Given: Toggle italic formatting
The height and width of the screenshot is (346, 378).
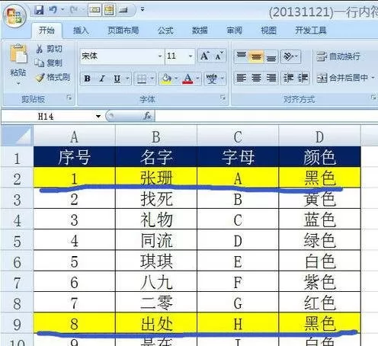Looking at the screenshot, I should point(102,78).
